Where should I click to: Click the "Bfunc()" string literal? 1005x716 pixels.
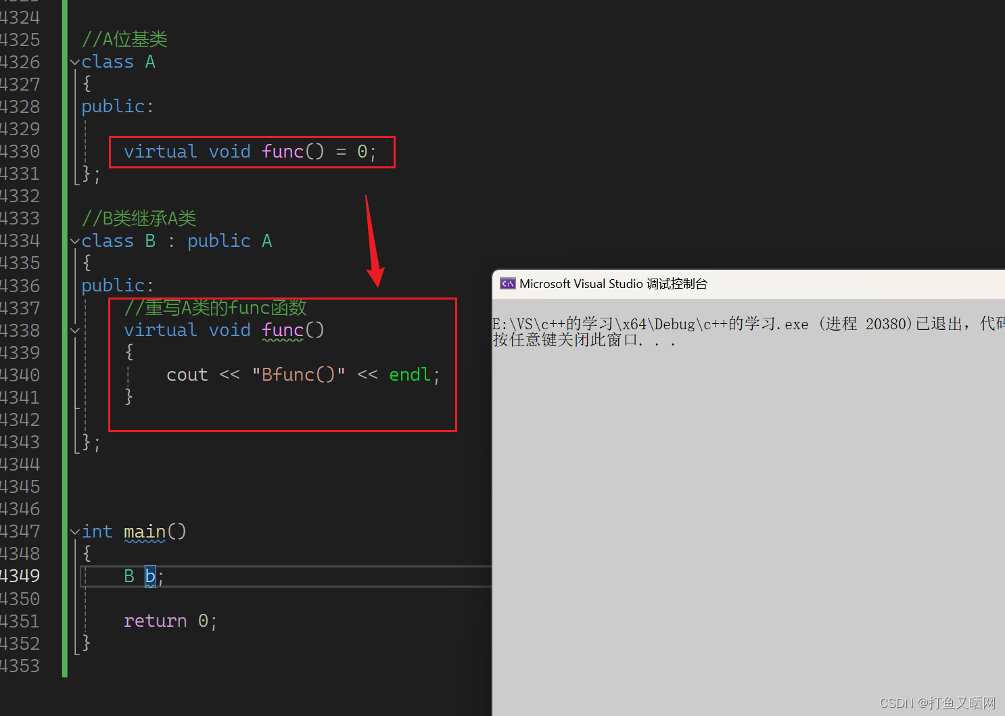[x=298, y=375]
